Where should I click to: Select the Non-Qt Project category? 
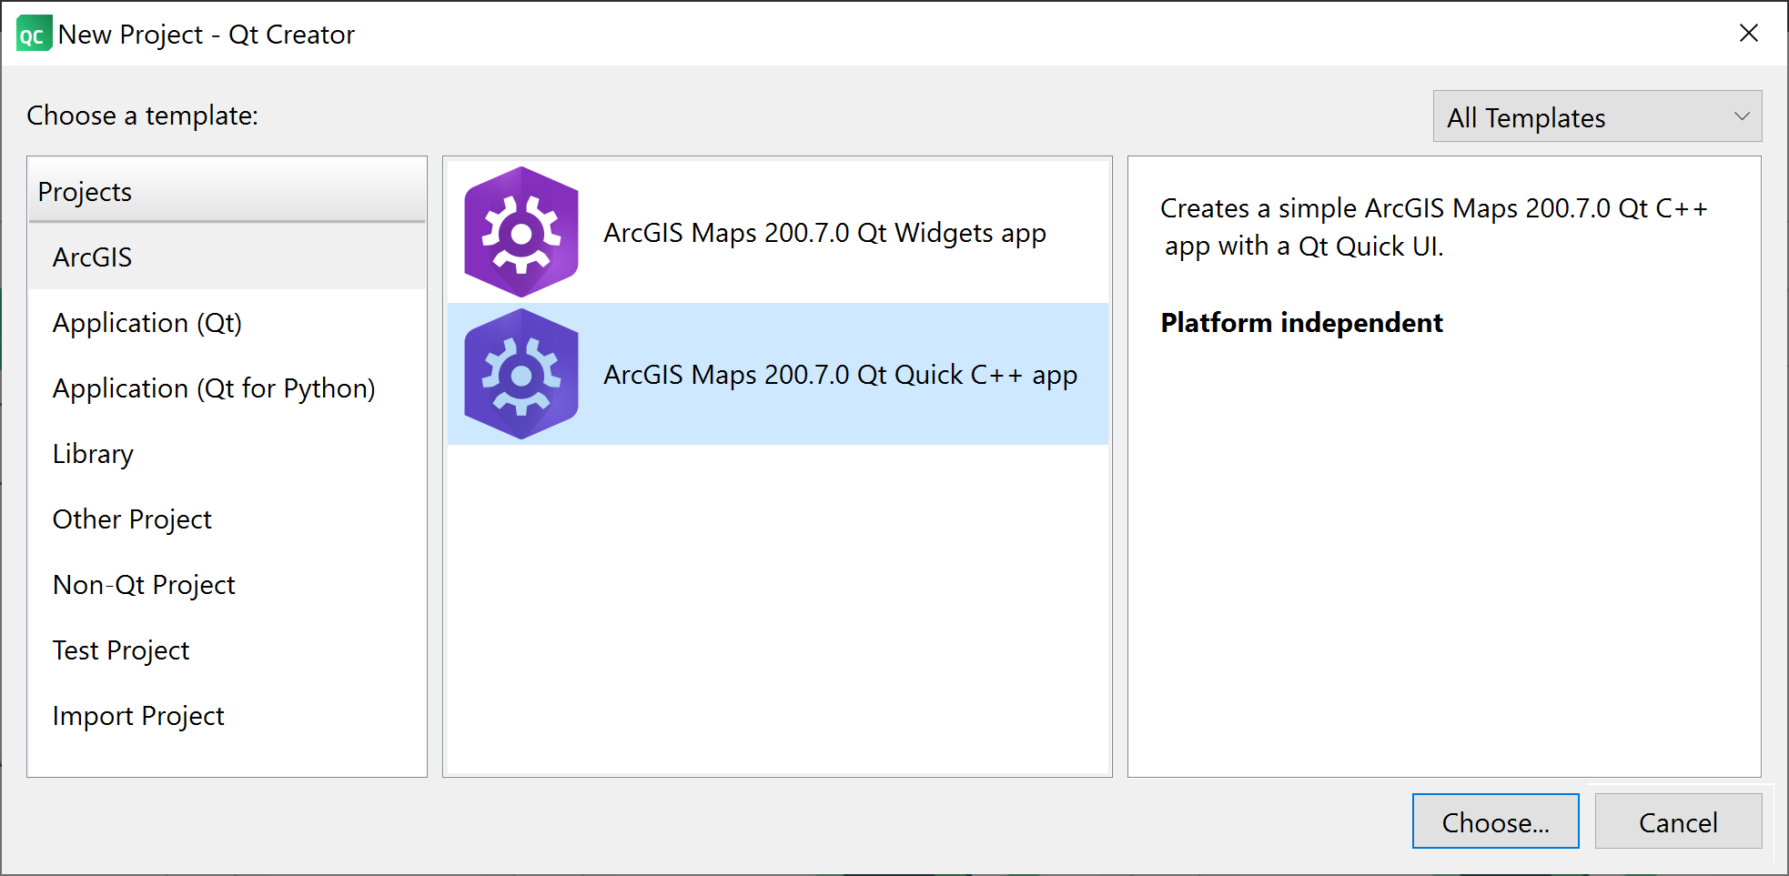(144, 585)
